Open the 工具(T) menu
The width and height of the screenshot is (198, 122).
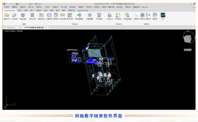coord(47,7)
